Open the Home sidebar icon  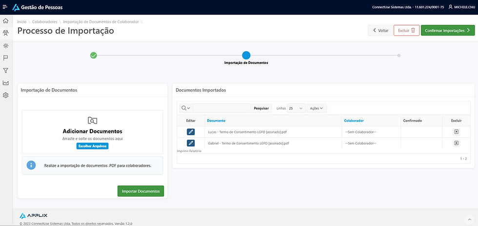[x=5, y=21]
